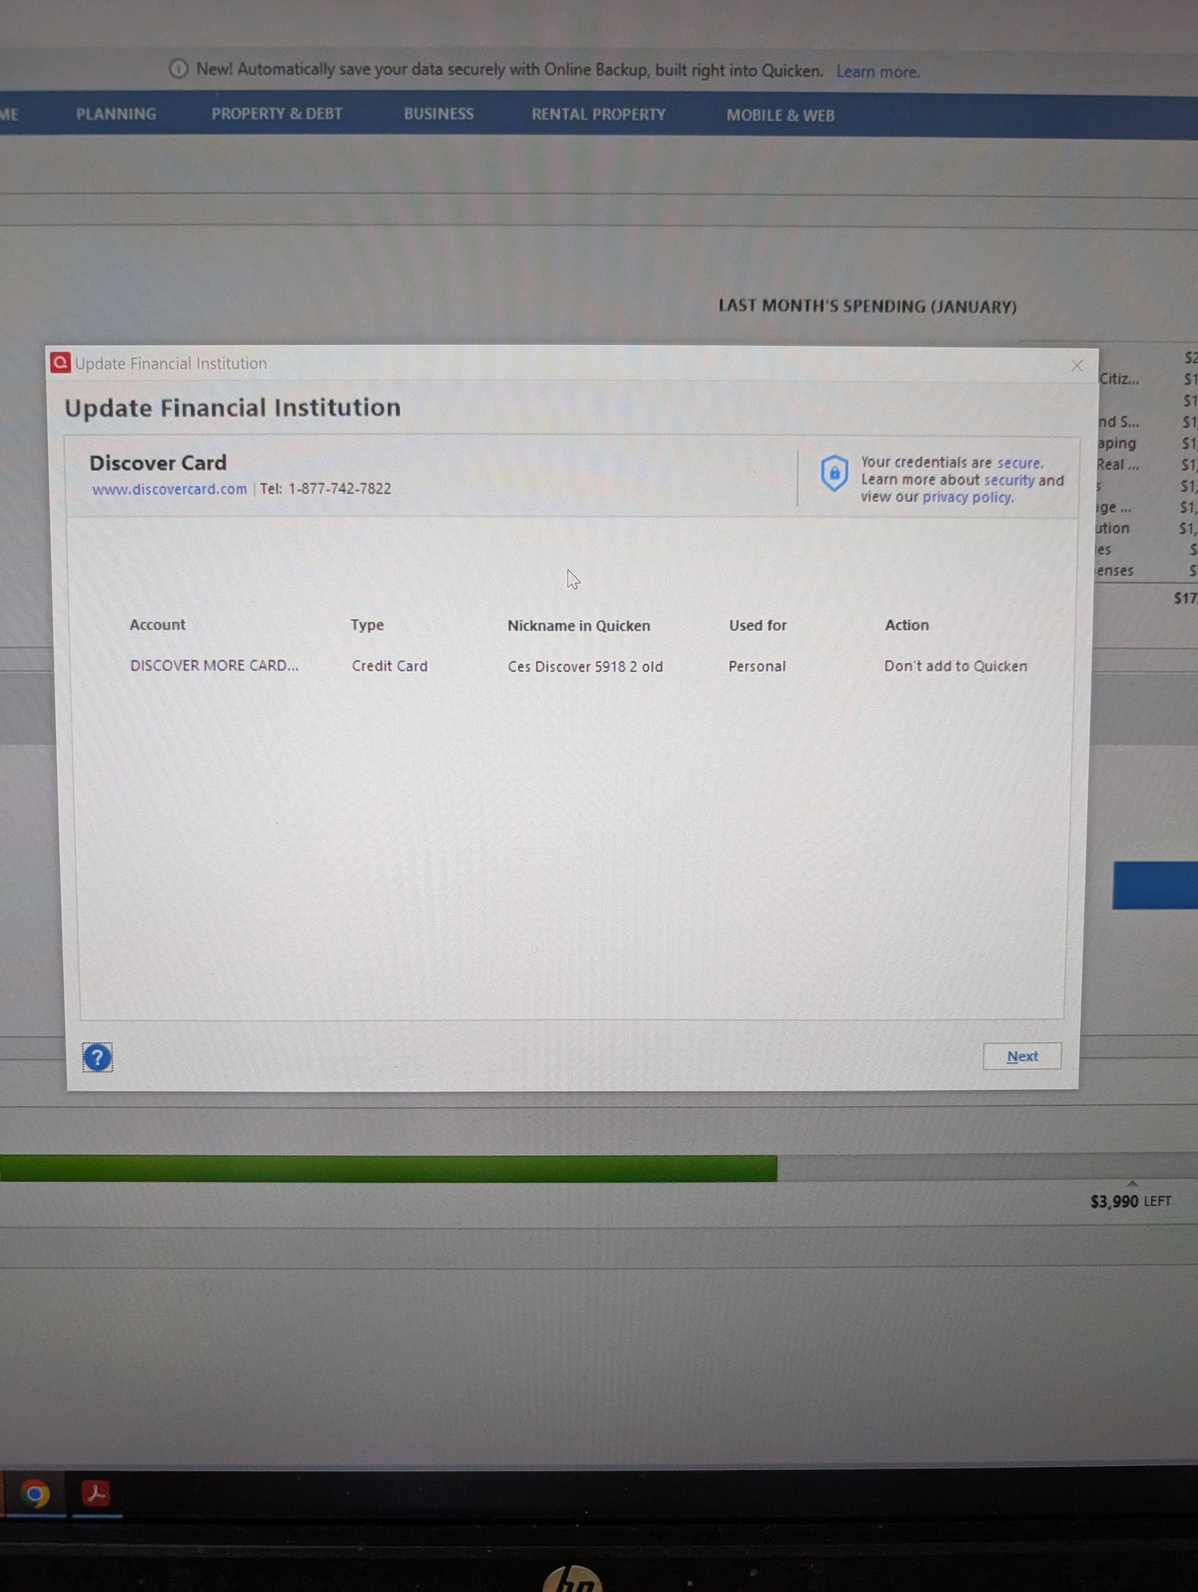Click the info icon beside Online Backup notice
Viewport: 1198px width, 1592px height.
(177, 69)
